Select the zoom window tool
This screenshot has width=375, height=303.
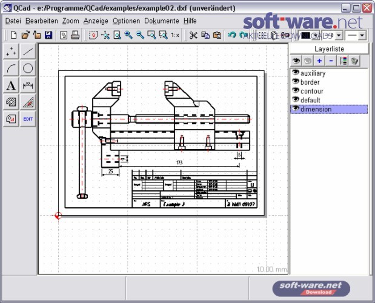point(151,35)
